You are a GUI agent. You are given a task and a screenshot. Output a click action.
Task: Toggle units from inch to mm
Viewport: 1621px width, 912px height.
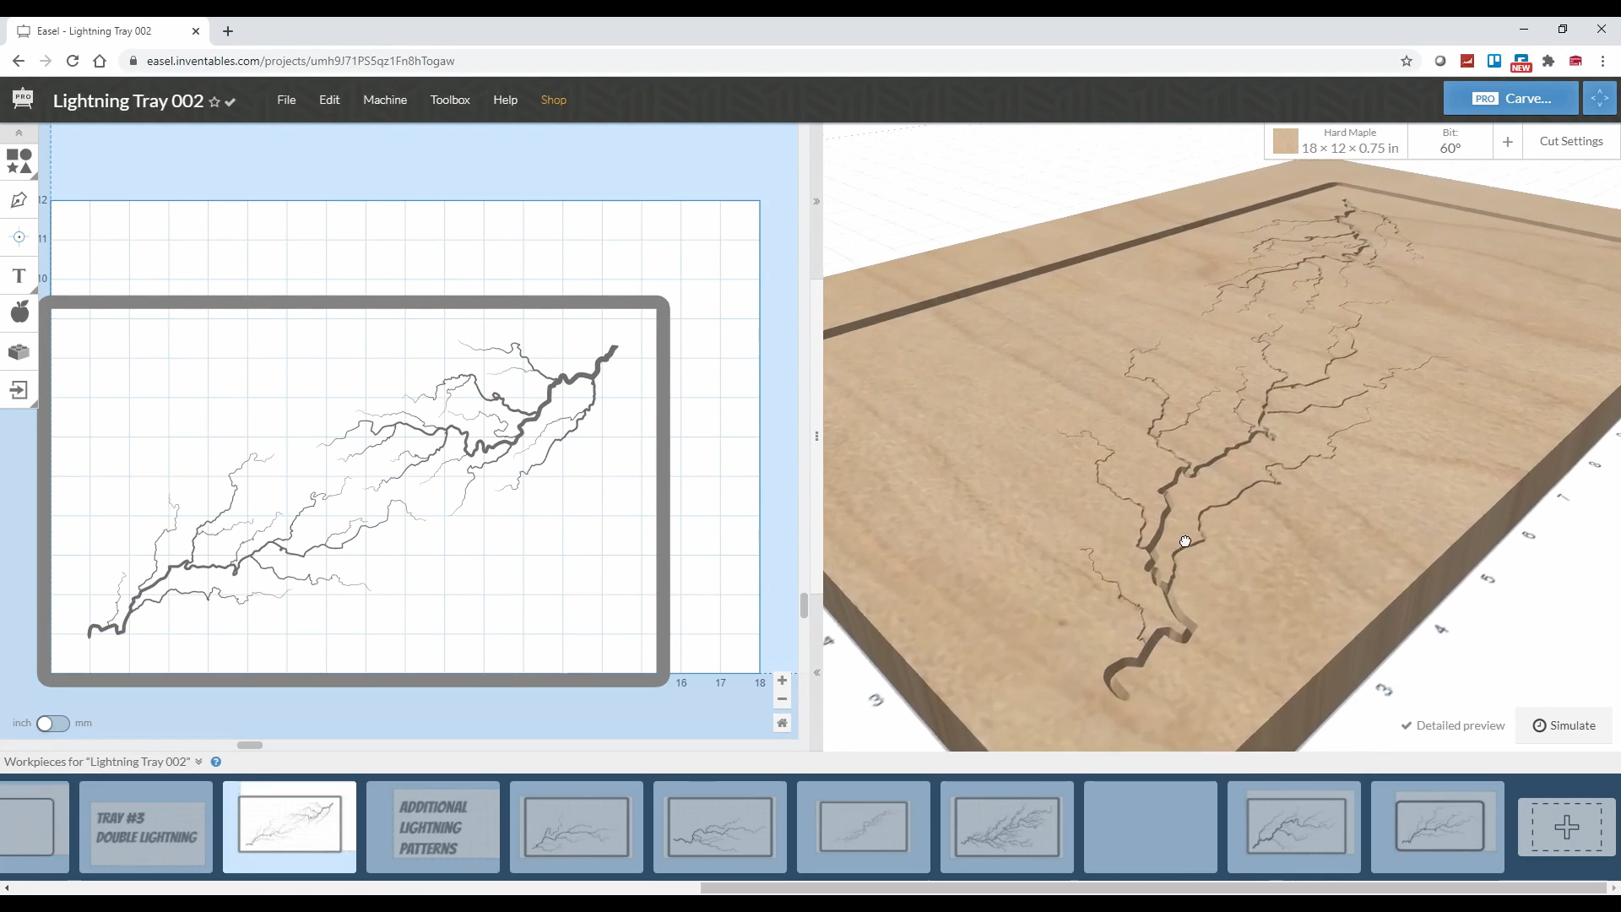point(54,724)
